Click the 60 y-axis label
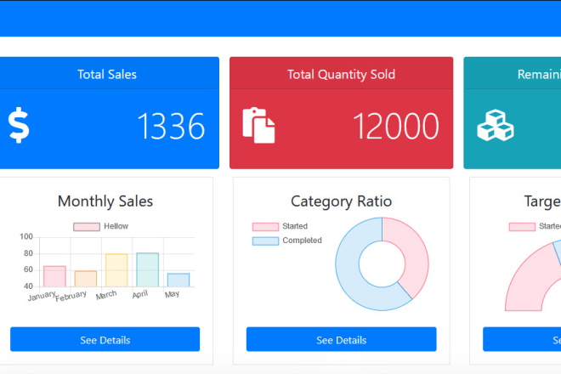561x374 pixels. 28,269
